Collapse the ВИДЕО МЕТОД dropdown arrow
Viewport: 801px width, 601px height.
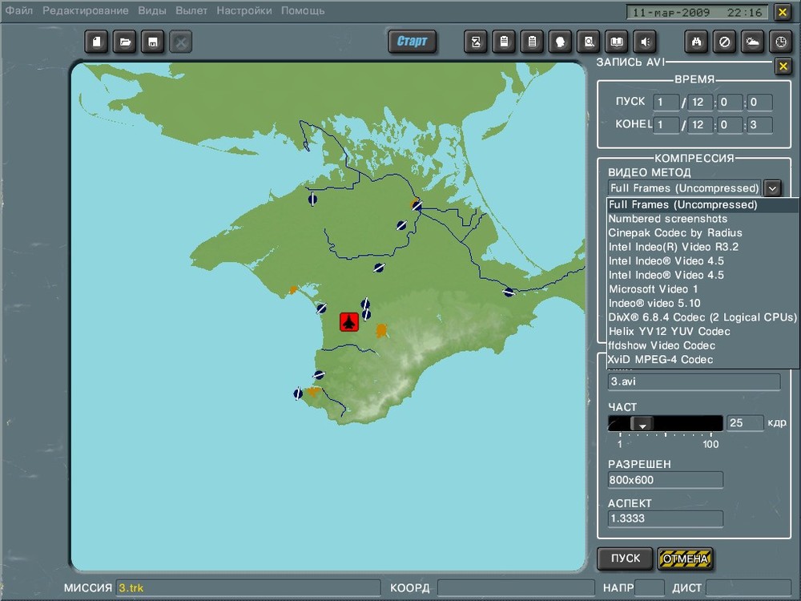coord(772,188)
